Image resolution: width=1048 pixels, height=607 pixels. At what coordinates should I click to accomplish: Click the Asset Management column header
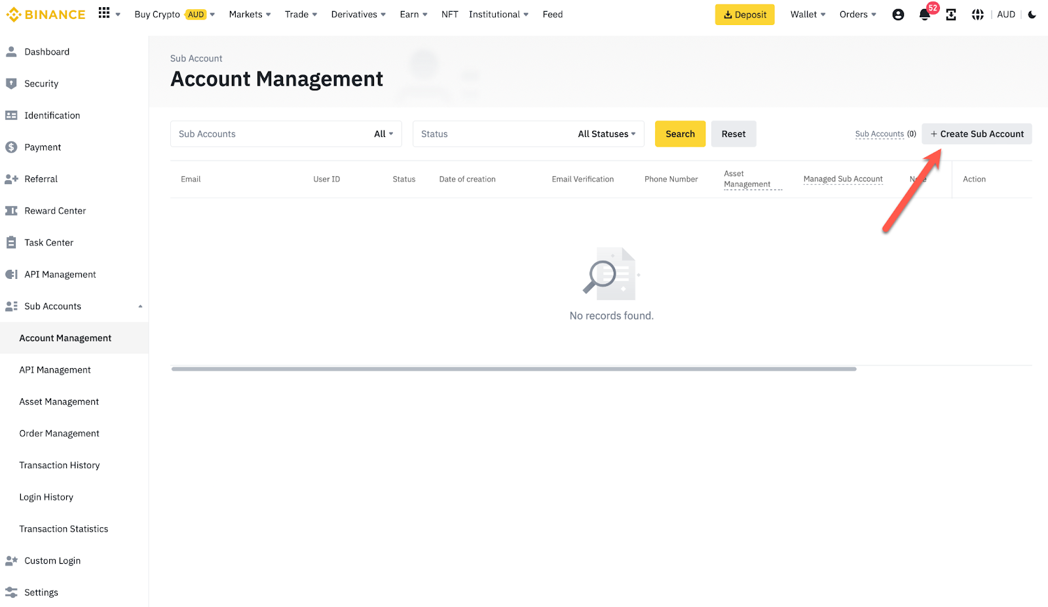tap(753, 179)
